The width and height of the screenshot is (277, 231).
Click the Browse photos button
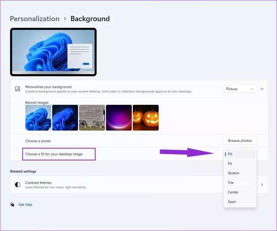click(240, 141)
